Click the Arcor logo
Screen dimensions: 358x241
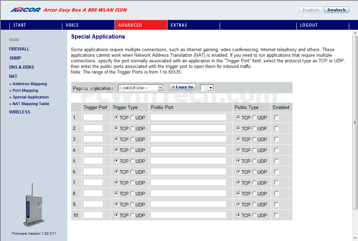click(x=25, y=10)
